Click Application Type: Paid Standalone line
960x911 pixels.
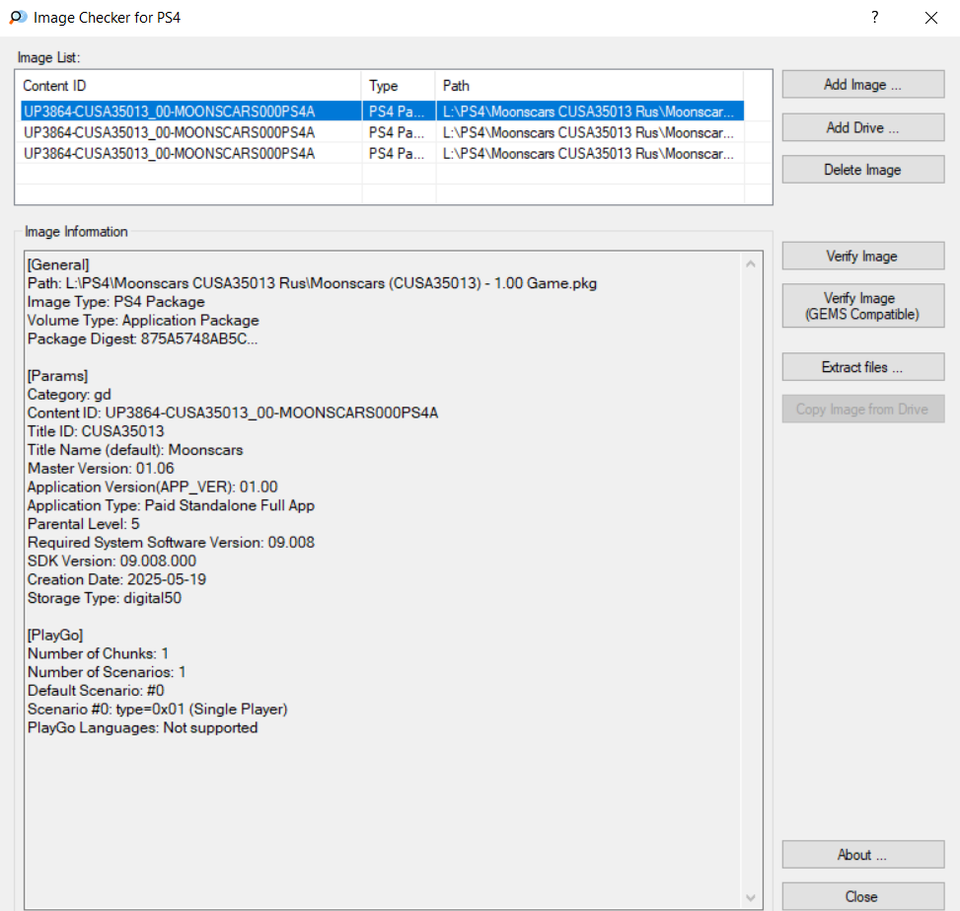[171, 505]
